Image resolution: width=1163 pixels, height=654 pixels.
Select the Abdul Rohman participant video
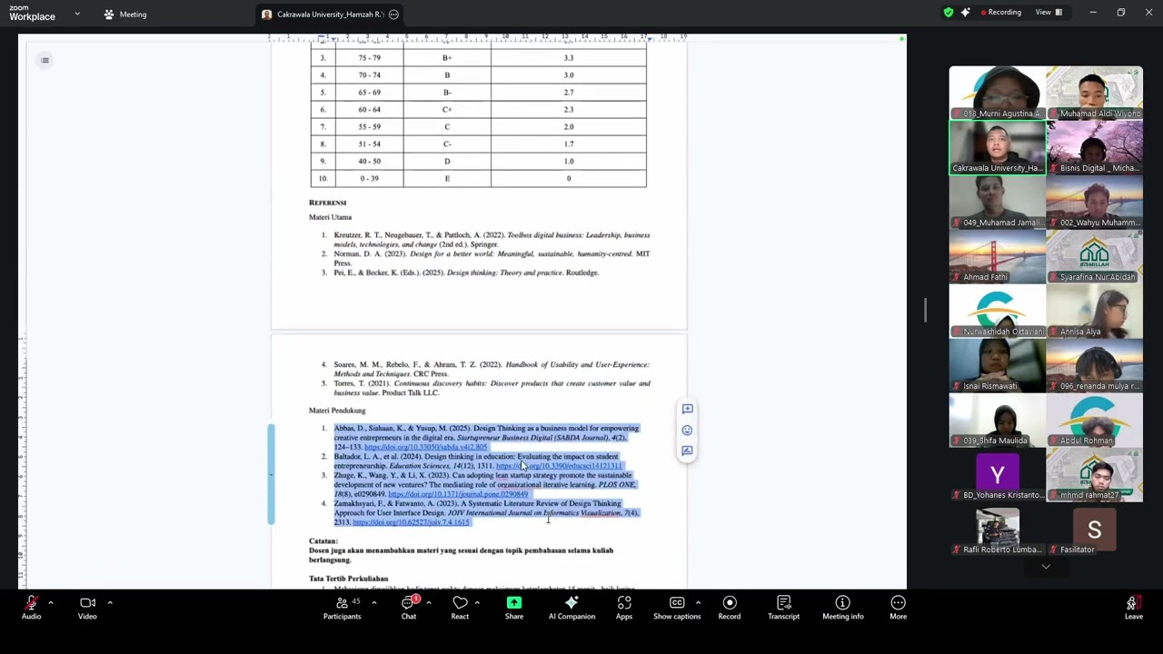[1095, 420]
